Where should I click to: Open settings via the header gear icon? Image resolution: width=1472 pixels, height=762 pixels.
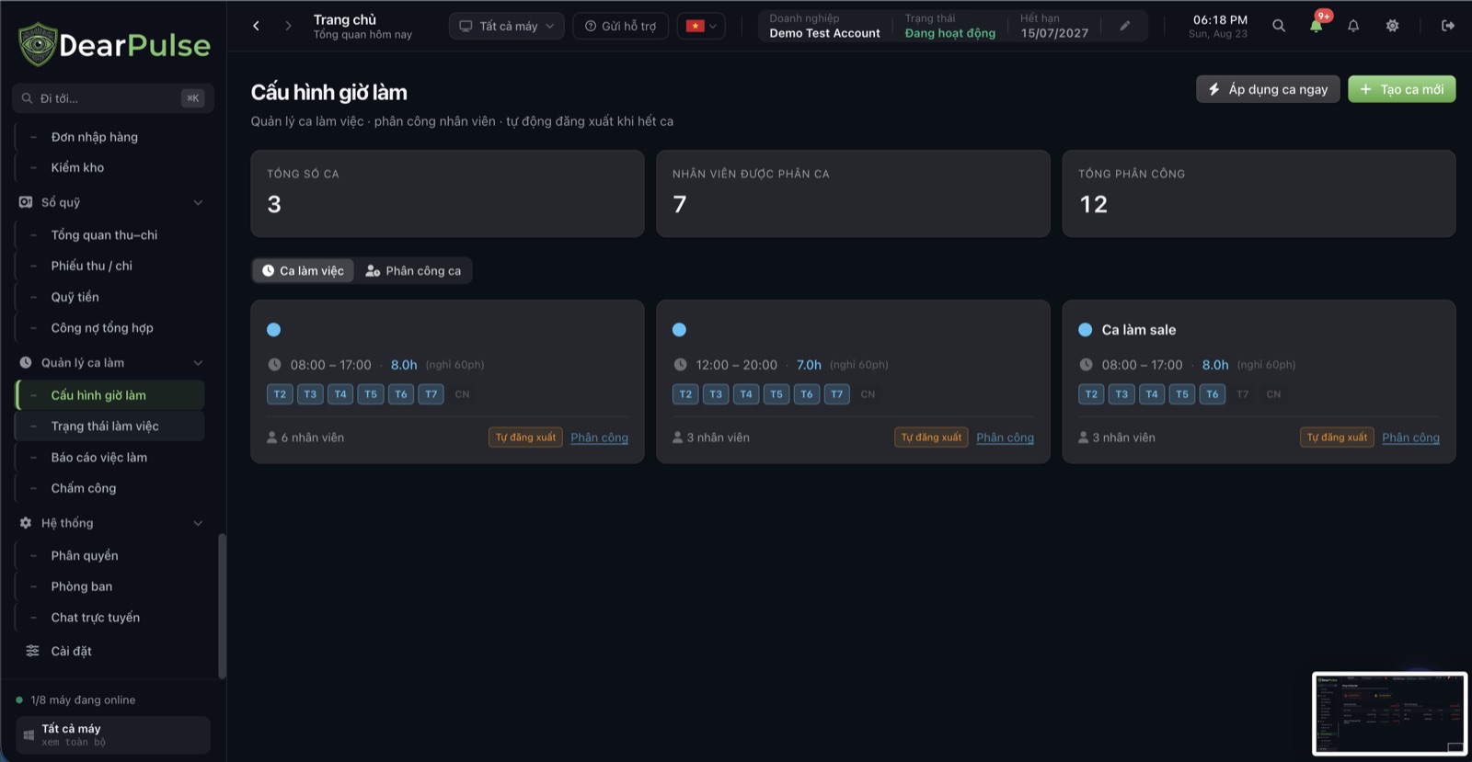click(x=1393, y=26)
